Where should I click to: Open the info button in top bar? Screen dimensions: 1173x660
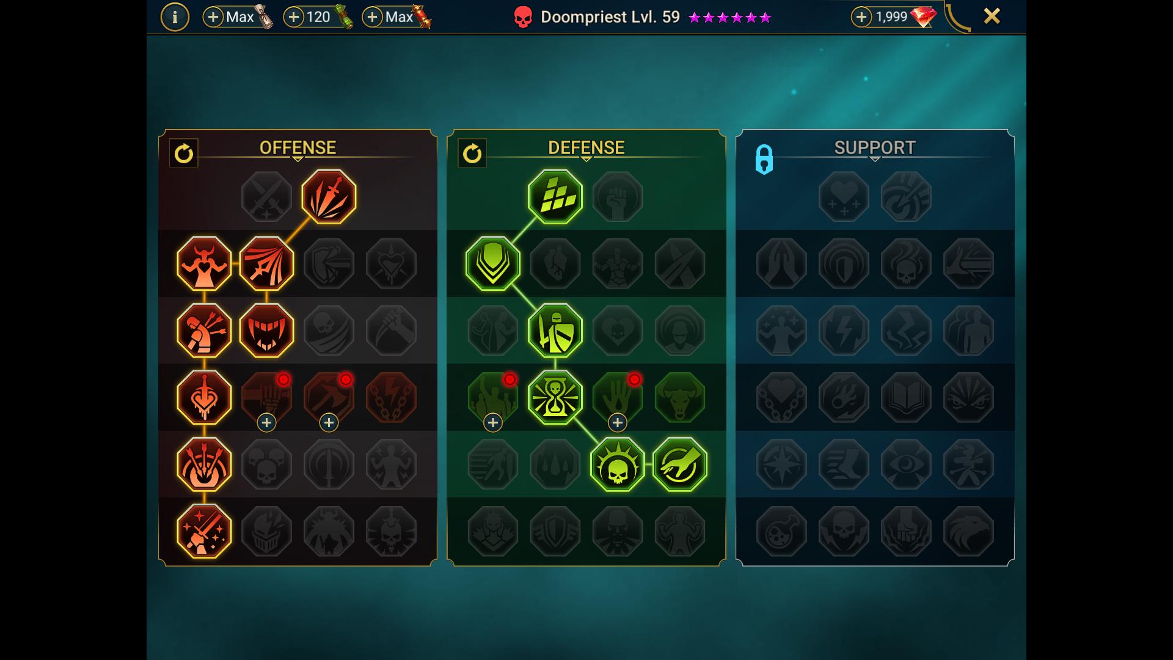click(x=175, y=17)
